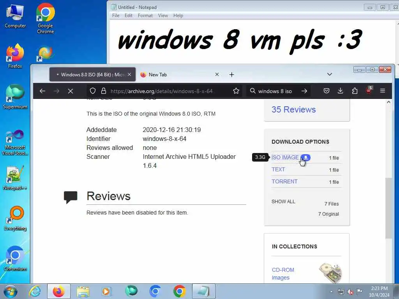
Task: Launch Internet Explorer from taskbar
Action: tap(35, 291)
